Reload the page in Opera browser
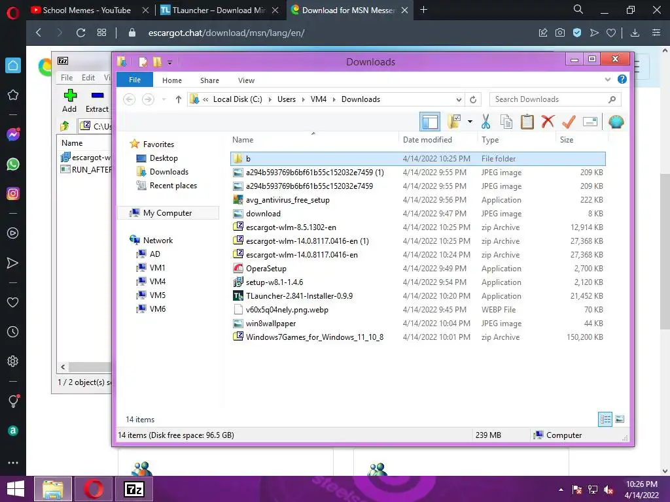670x502 pixels. [80, 33]
